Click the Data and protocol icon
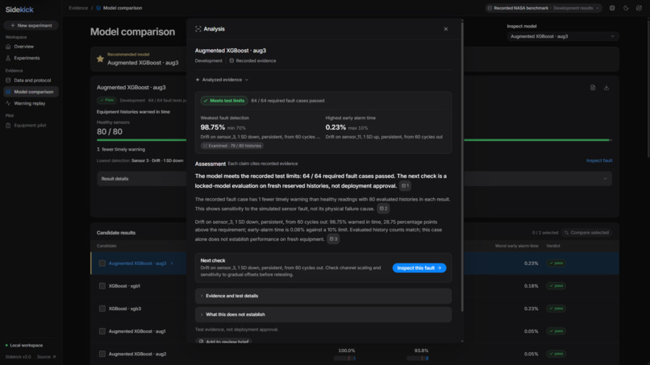The width and height of the screenshot is (650, 365). 8,81
